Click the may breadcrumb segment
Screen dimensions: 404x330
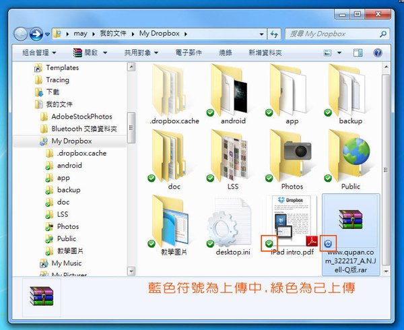80,34
